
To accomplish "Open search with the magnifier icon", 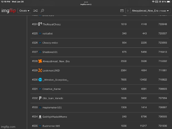I will click(x=42, y=11).
